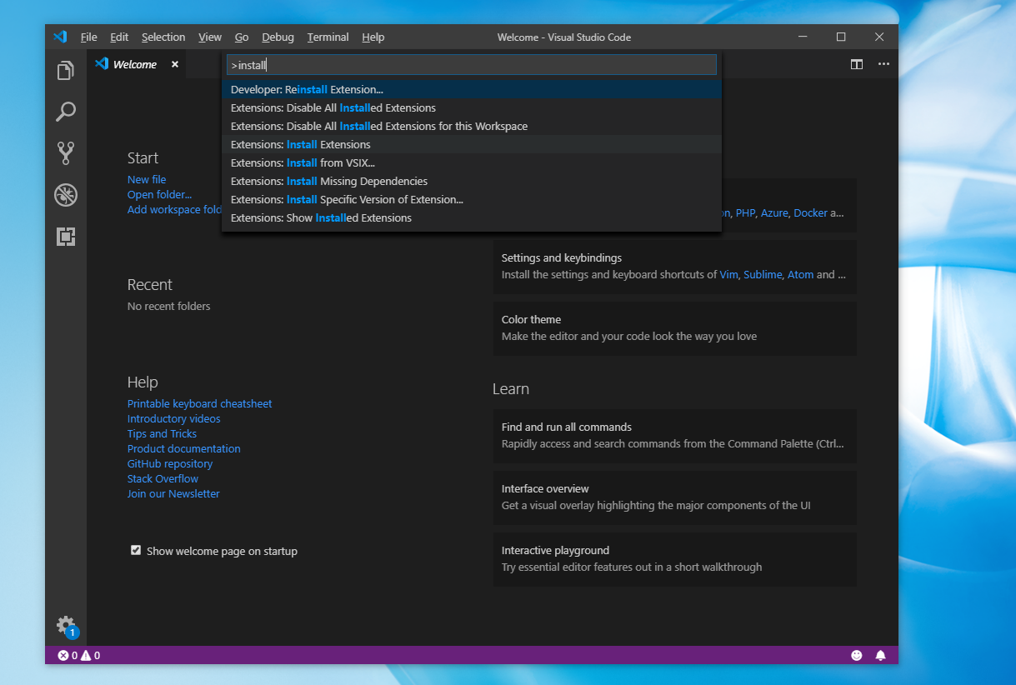Open Product documentation link
This screenshot has width=1016, height=685.
pos(183,448)
